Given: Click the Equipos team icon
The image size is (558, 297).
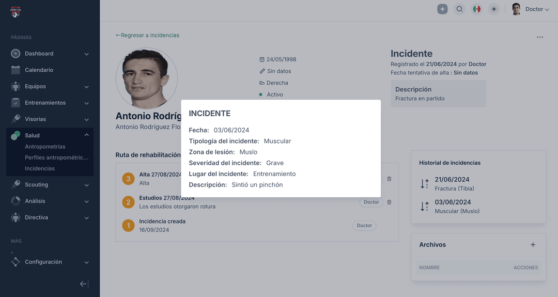Looking at the screenshot, I should click(16, 86).
